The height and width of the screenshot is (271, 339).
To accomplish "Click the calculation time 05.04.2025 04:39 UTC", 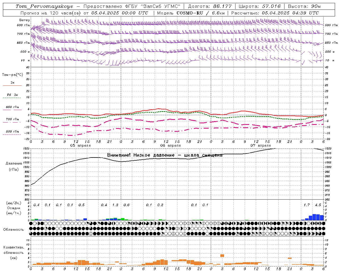I will pos(290,13).
